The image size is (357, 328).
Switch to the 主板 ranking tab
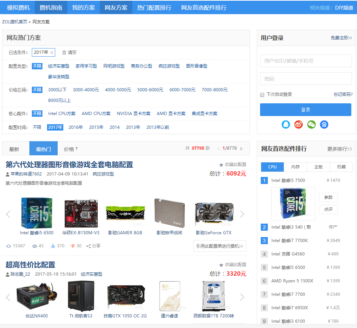point(318,167)
